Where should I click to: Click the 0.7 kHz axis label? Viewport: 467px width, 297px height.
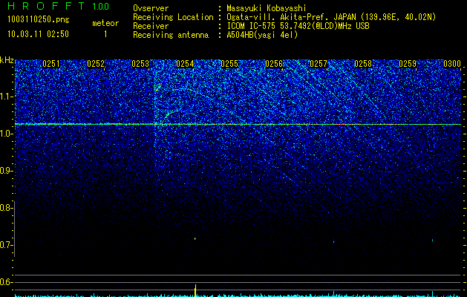(x=6, y=245)
